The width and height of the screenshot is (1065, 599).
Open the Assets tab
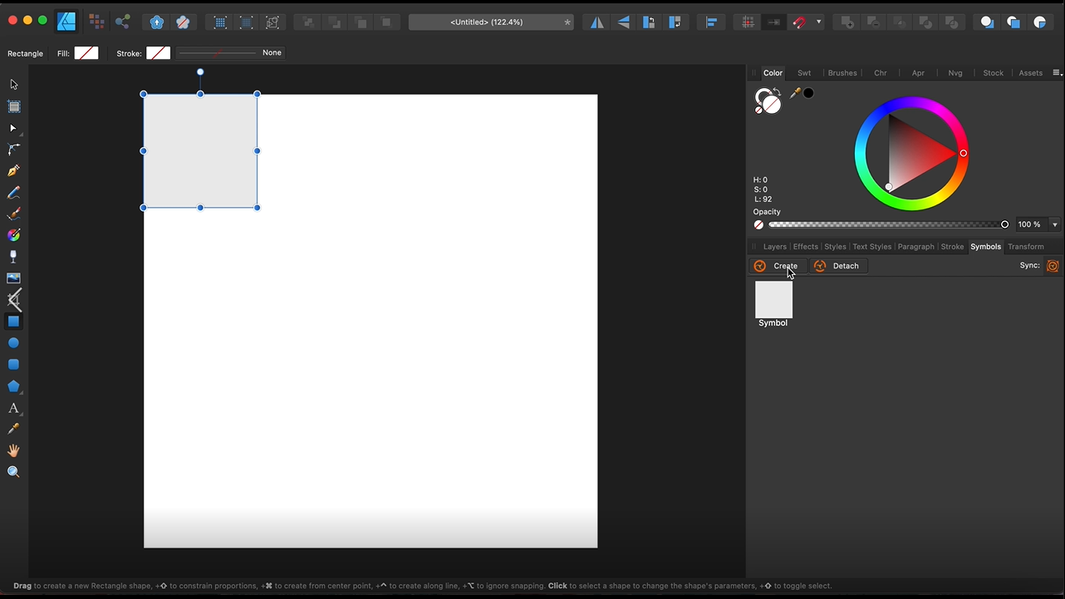tap(1031, 73)
